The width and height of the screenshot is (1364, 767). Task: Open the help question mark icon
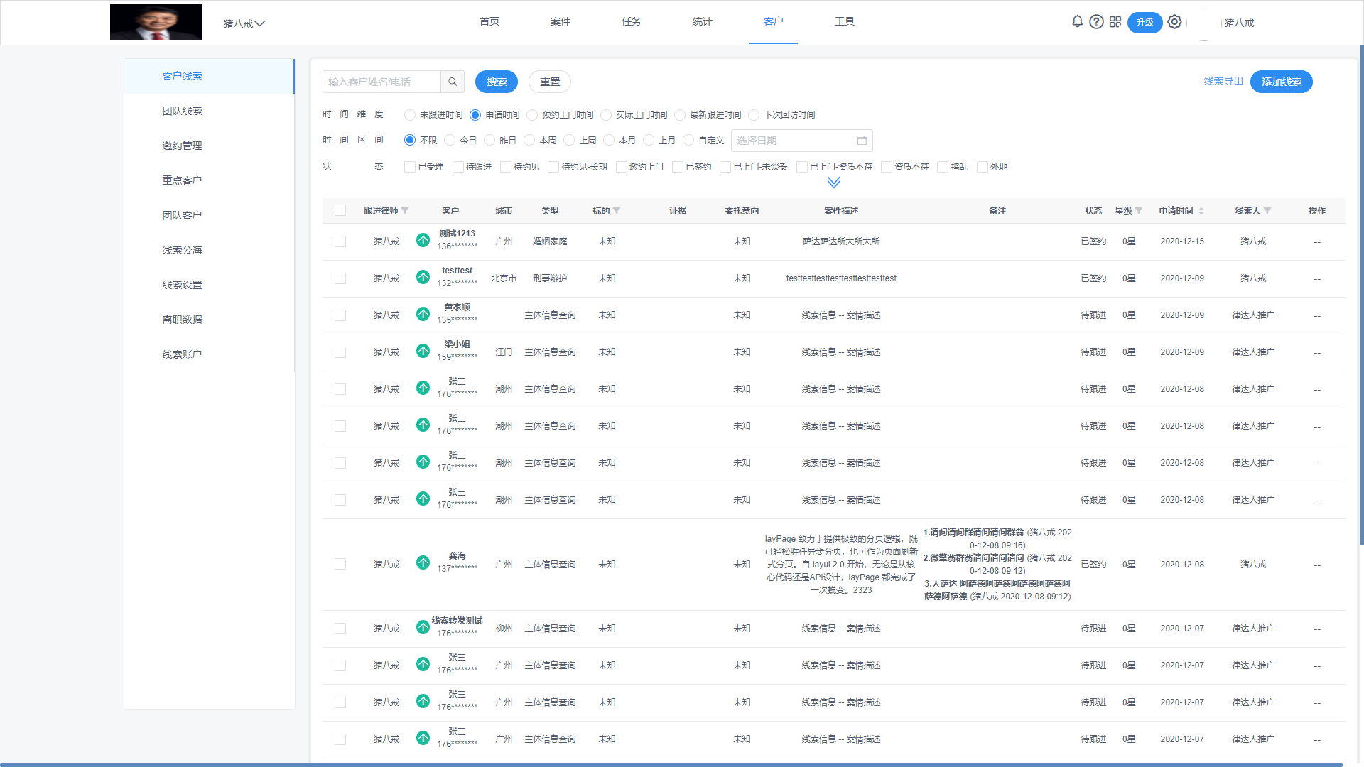coord(1096,22)
